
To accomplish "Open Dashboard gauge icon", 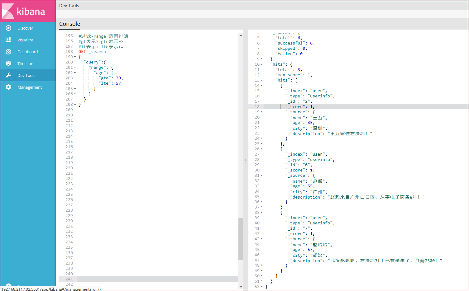I will (8, 52).
